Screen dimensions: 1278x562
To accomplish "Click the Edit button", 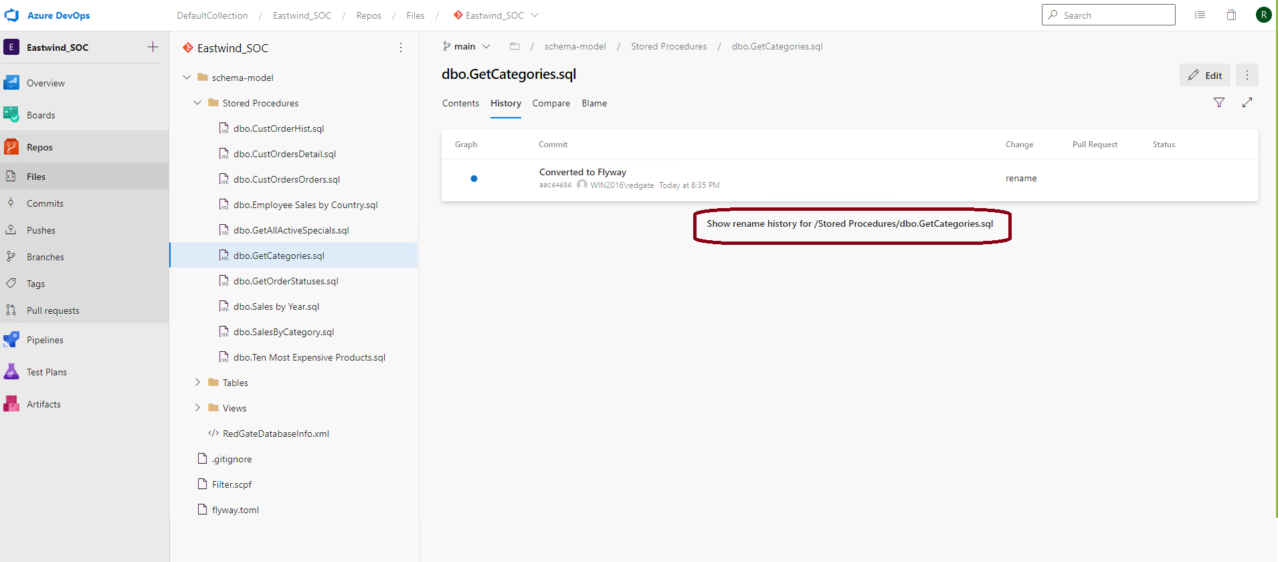I will click(x=1204, y=75).
